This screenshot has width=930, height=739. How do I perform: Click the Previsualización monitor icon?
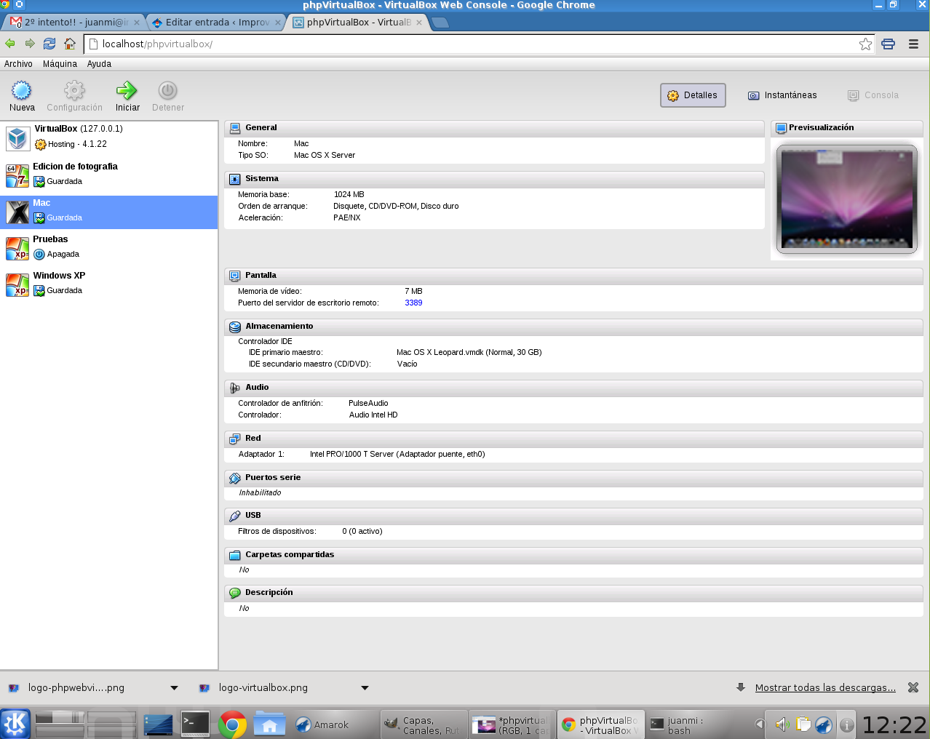point(782,128)
